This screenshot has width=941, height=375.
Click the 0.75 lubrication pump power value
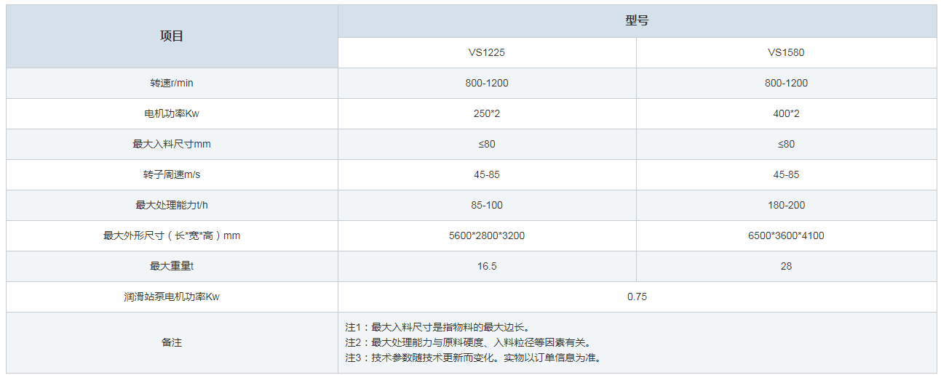(637, 297)
